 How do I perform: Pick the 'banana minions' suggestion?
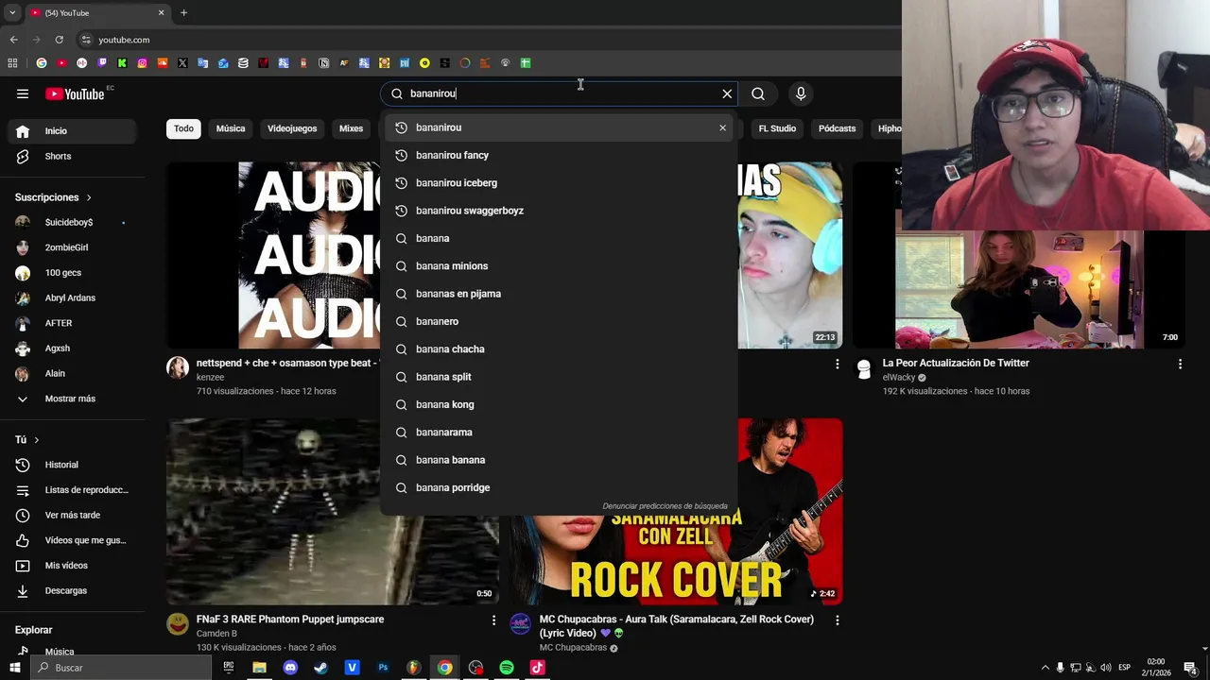pos(558,265)
